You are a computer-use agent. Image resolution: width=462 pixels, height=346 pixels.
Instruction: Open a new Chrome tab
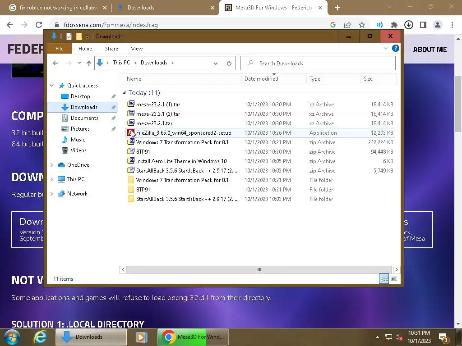337,8
